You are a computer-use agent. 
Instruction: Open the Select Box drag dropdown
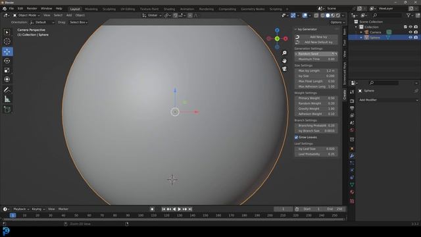(78, 22)
